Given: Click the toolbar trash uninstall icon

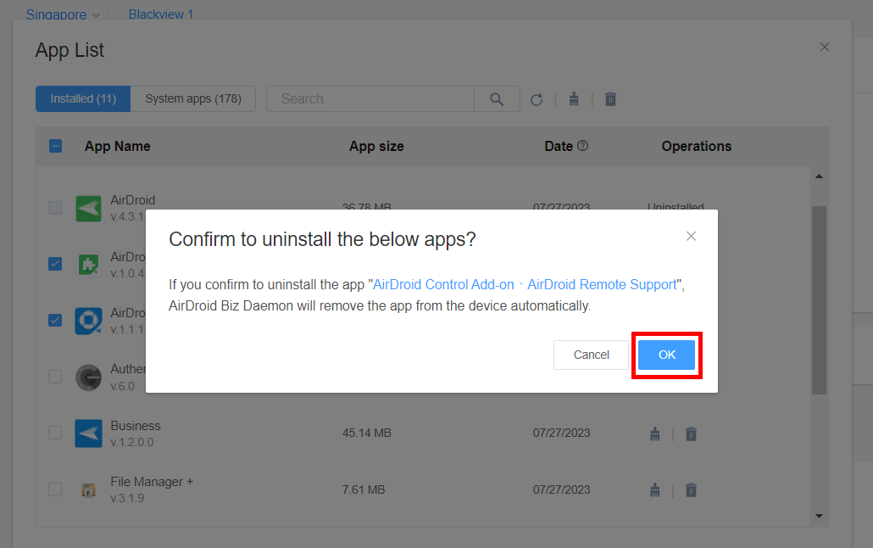Looking at the screenshot, I should click(610, 99).
